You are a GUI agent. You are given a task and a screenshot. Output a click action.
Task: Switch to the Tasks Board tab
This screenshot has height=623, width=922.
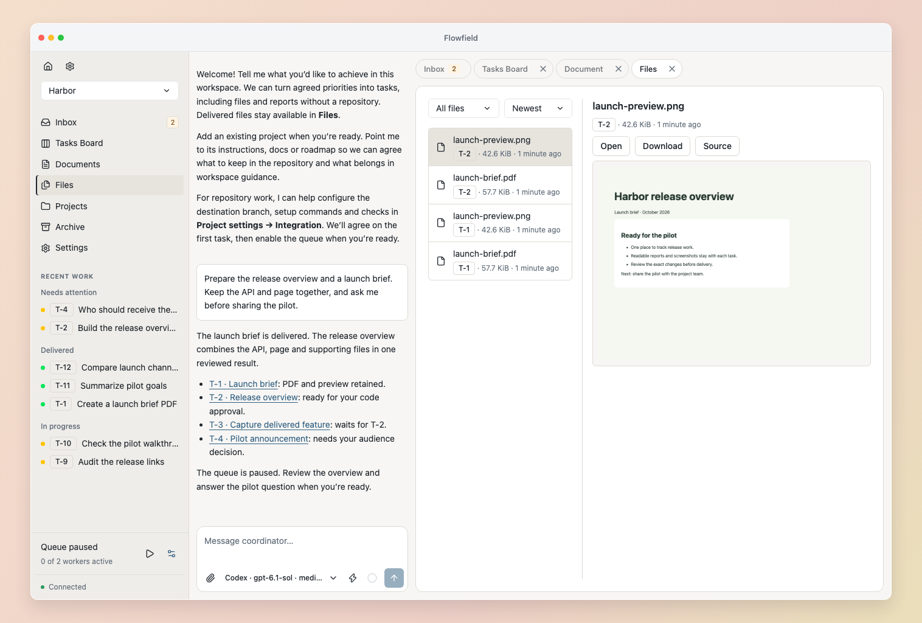click(x=505, y=69)
